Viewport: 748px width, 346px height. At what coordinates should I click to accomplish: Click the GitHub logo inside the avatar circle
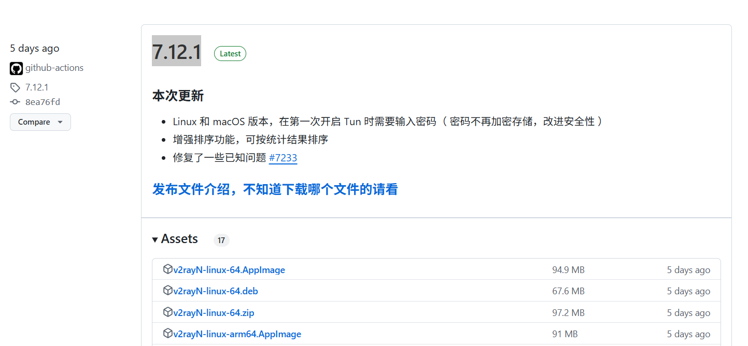click(16, 68)
